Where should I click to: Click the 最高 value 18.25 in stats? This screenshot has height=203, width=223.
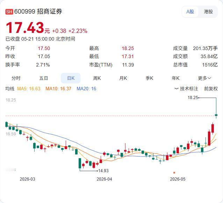tap(128, 48)
